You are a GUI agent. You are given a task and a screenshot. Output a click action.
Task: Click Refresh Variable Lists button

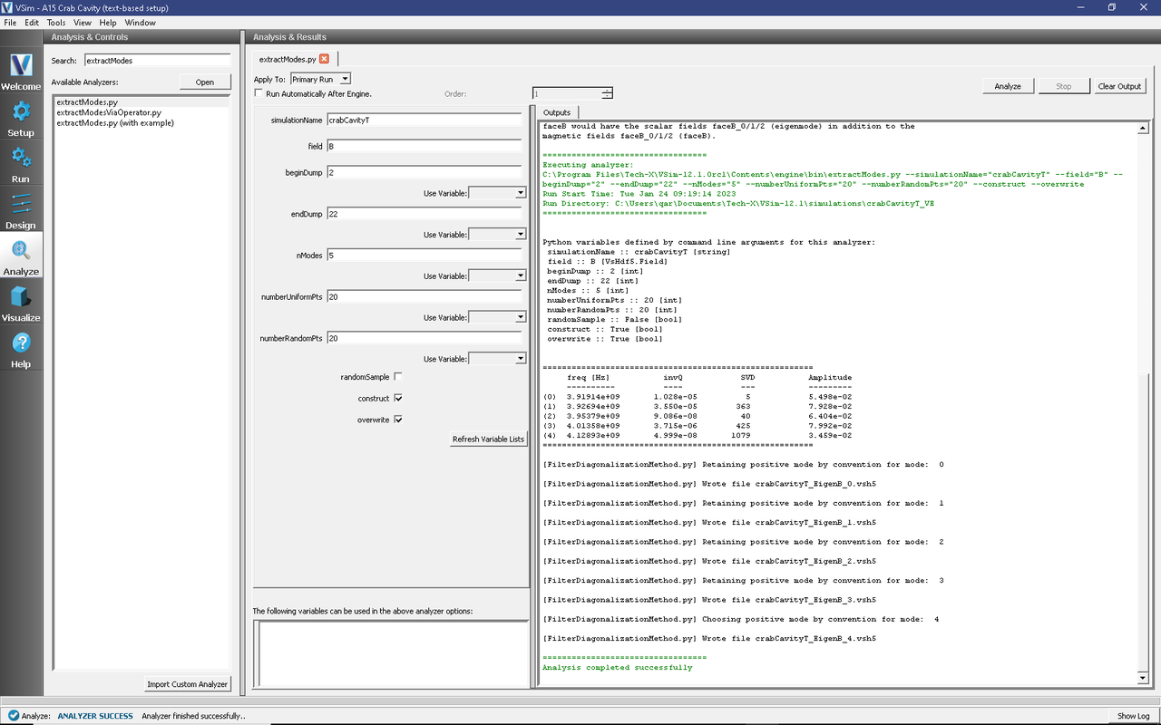(488, 440)
